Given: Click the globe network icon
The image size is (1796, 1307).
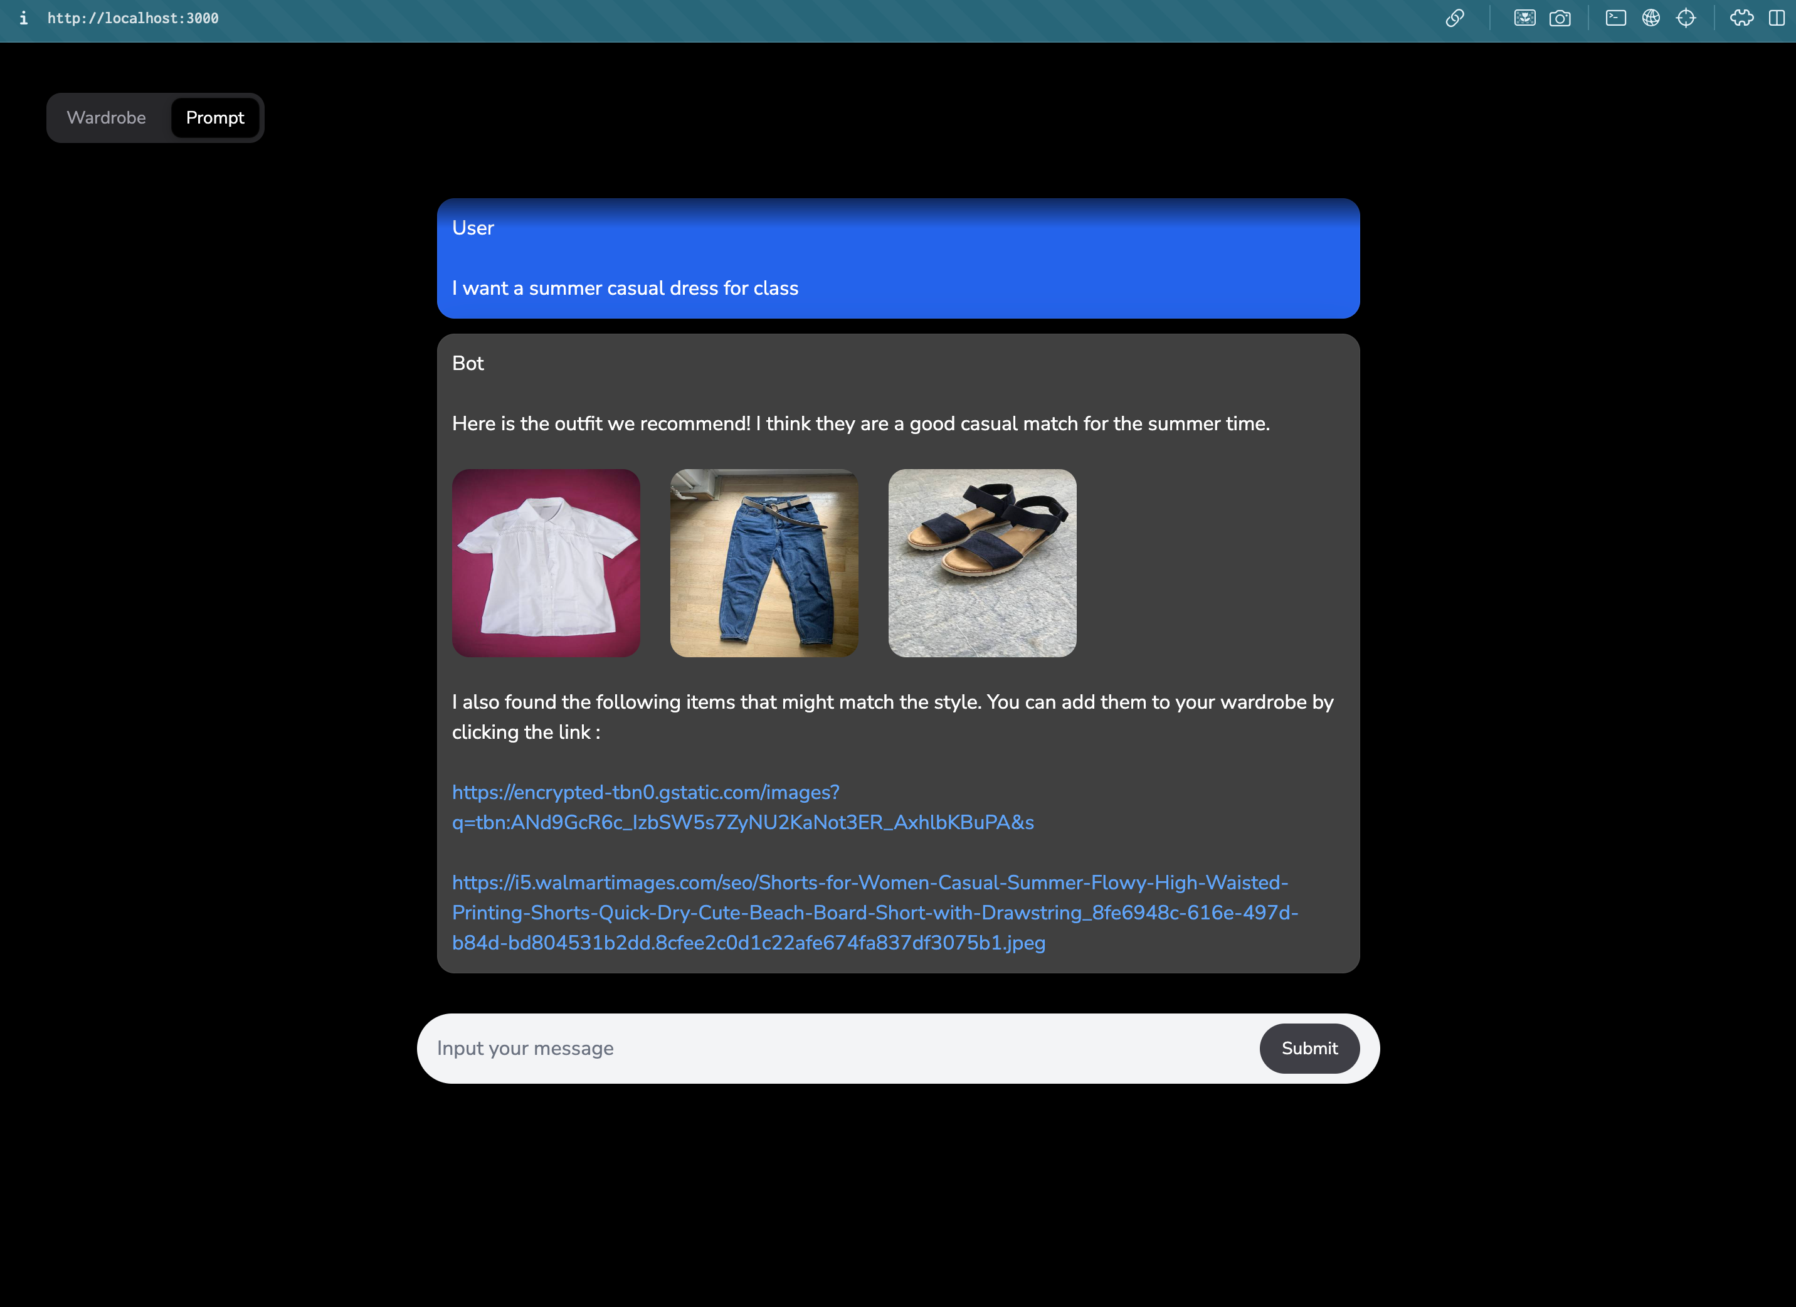Looking at the screenshot, I should pos(1651,18).
